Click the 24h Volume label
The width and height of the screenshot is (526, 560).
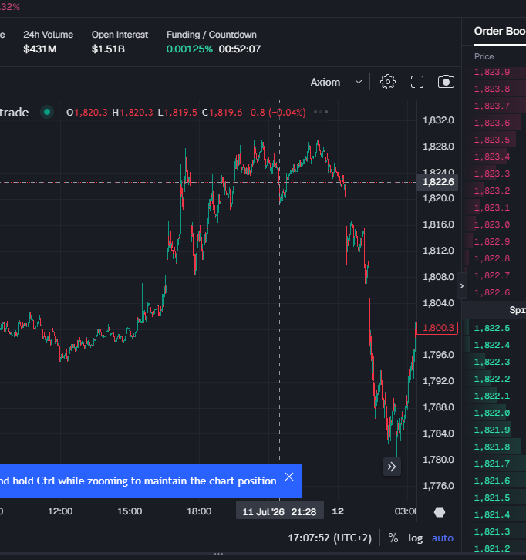coord(49,35)
